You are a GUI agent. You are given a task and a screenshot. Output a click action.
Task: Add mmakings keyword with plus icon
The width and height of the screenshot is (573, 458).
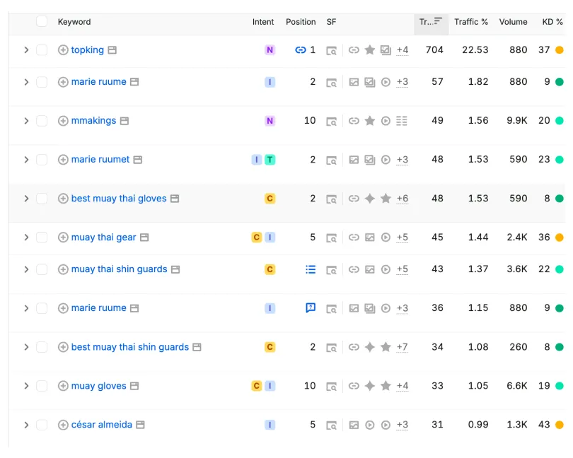pyautogui.click(x=63, y=121)
